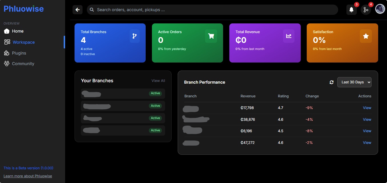
Task: Open Plugins from the sidebar
Action: point(19,53)
